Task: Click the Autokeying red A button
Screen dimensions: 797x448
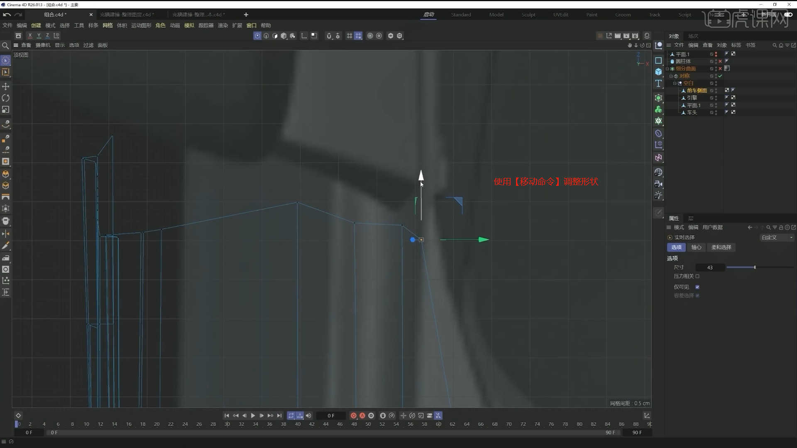Action: pyautogui.click(x=362, y=416)
